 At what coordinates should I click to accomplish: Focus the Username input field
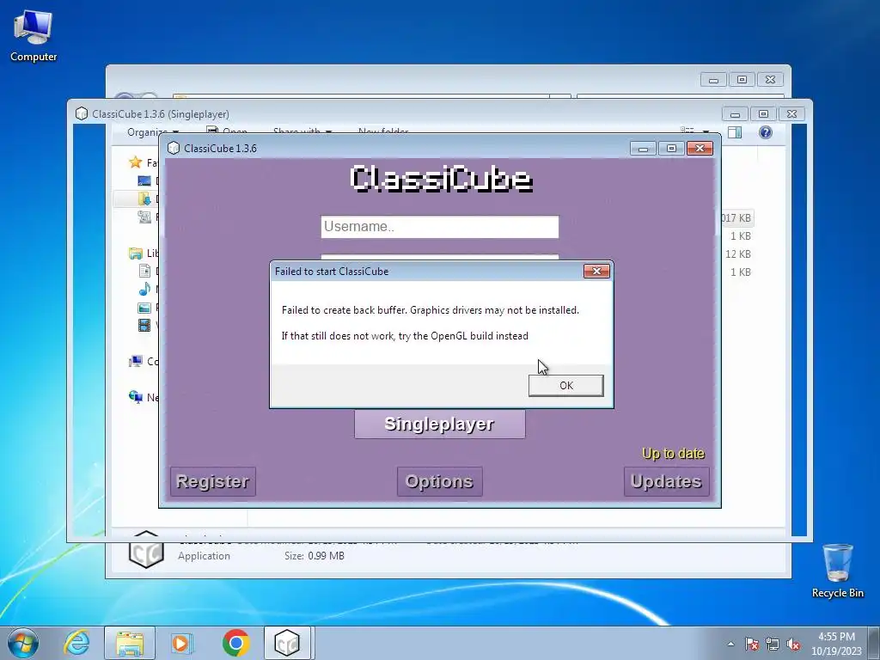click(439, 227)
